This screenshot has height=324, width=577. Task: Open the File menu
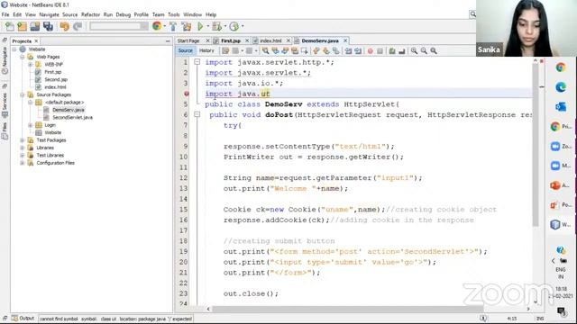(5, 14)
